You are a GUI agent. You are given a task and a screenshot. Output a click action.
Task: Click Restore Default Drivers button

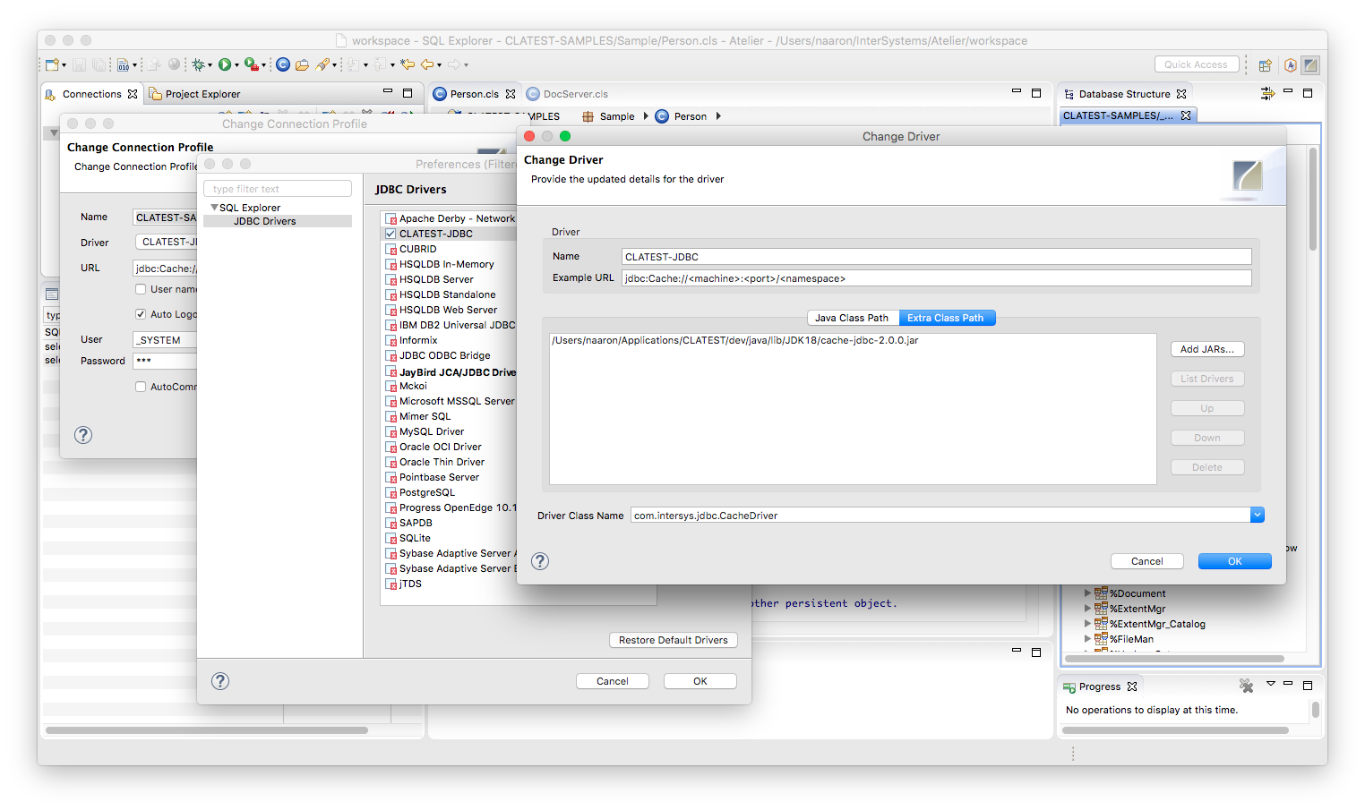674,640
